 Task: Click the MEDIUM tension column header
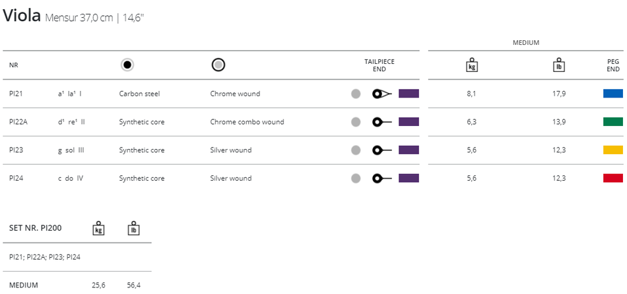tap(526, 43)
